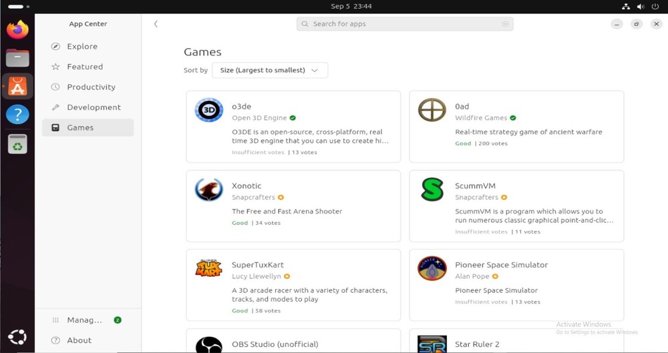Click the ScummVM green S icon
Viewport: 668px width, 353px height.
coord(432,190)
